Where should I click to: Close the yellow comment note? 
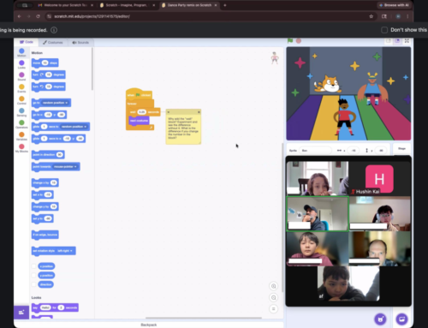click(x=199, y=112)
